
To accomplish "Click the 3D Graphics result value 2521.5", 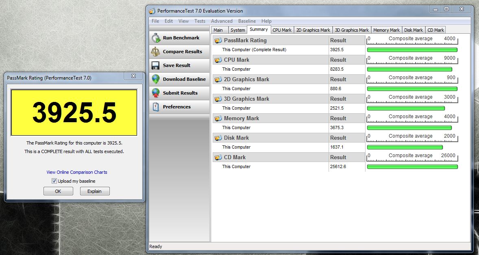I will 337,108.
